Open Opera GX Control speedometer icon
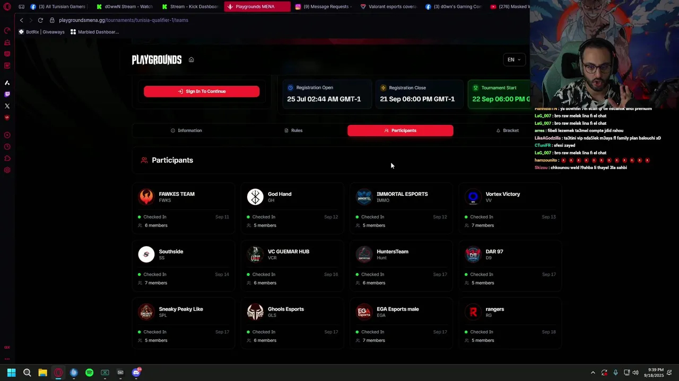 coord(7,31)
